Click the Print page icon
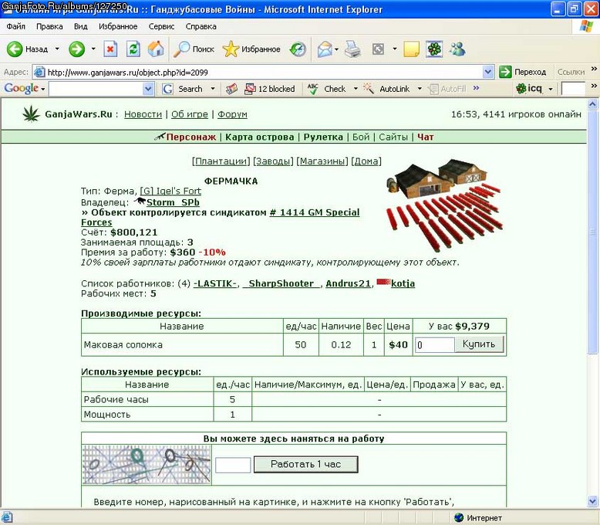The image size is (600, 525). tap(352, 49)
